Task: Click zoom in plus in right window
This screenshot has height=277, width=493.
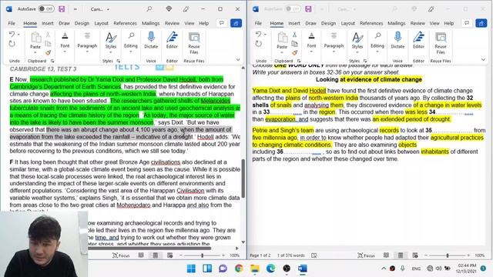Action: [468, 255]
